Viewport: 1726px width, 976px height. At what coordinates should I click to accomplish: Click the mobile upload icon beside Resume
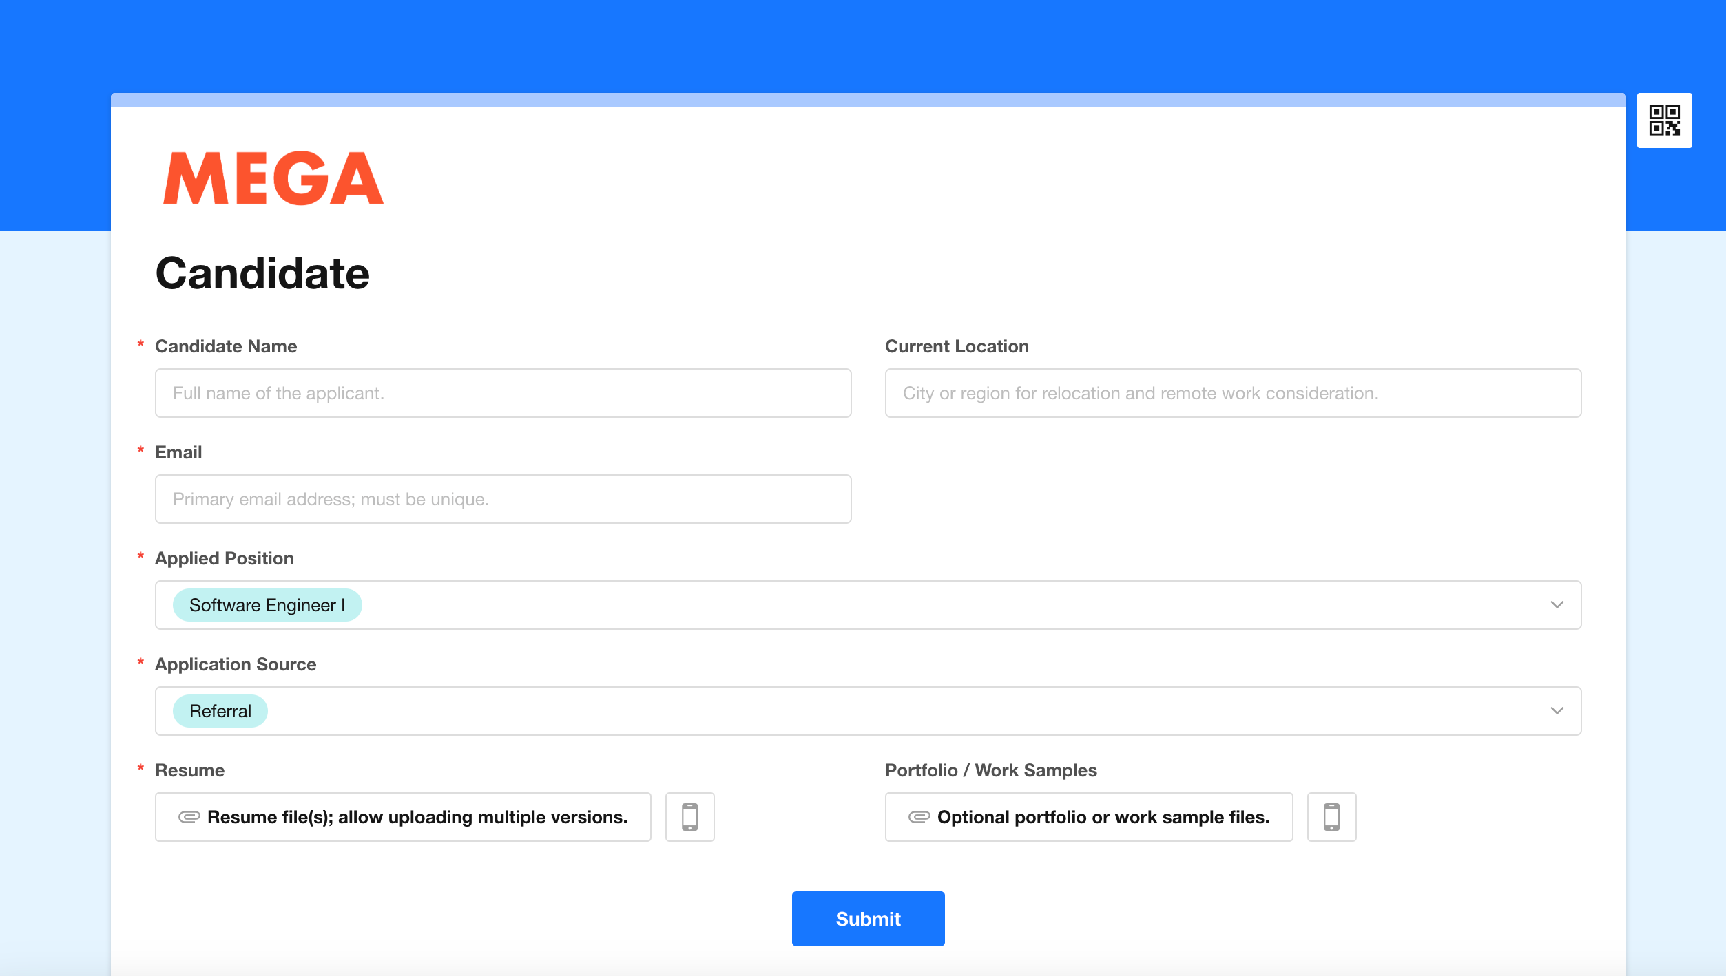(x=689, y=817)
